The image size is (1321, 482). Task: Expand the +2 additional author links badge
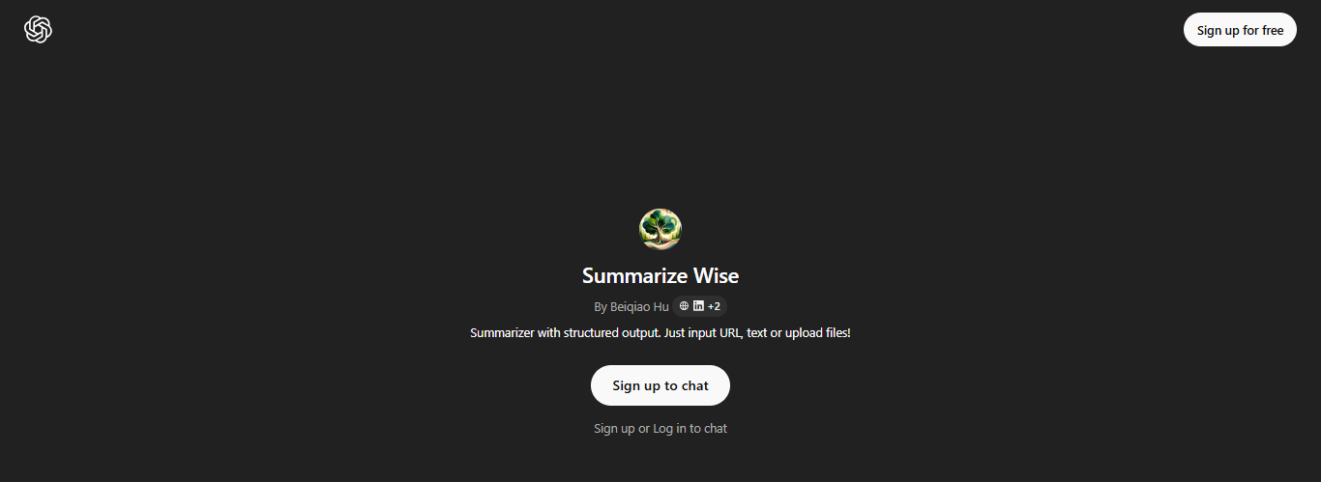click(x=714, y=306)
